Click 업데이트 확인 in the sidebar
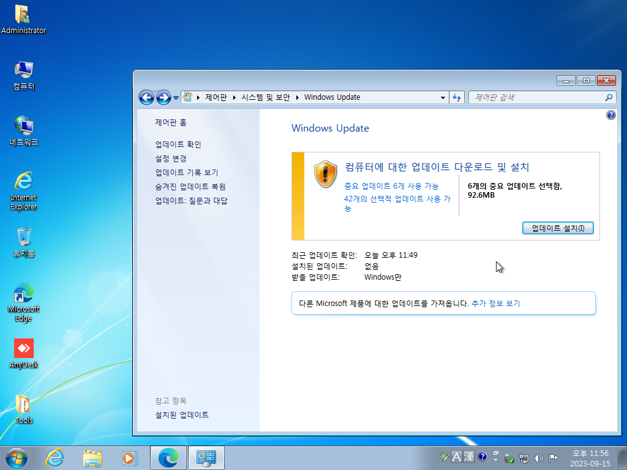627x470 pixels. coord(178,144)
